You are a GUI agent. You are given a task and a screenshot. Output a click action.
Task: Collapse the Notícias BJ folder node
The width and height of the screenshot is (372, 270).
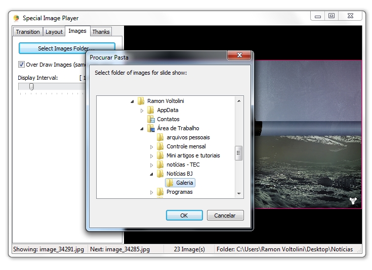(x=151, y=174)
